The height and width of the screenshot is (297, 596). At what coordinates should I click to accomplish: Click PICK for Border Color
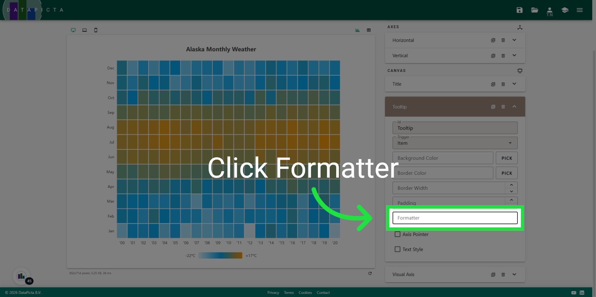tap(507, 173)
